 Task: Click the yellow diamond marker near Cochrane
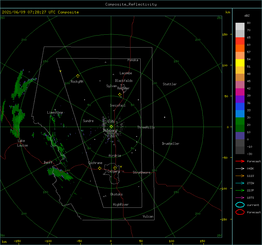coord(100,168)
